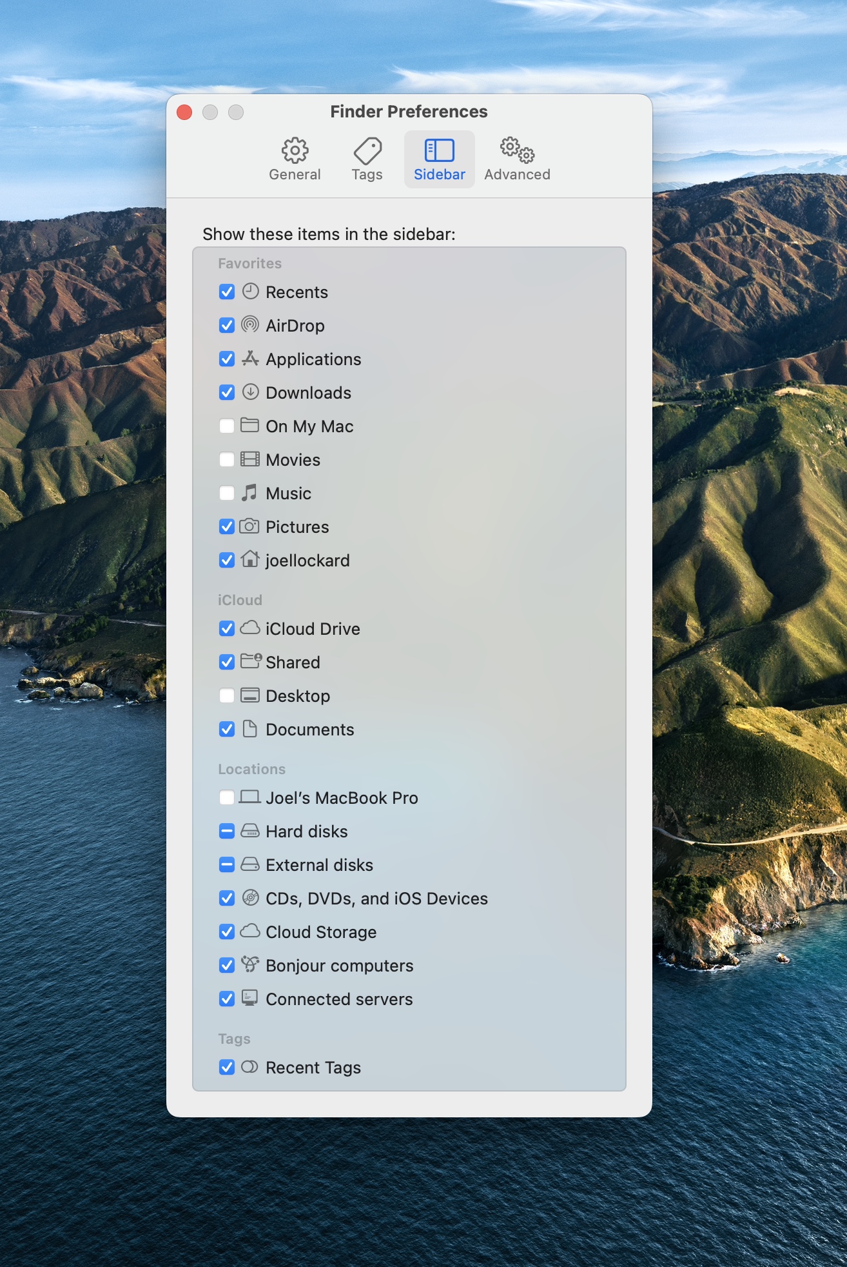Disable the joellockard home checkbox

pyautogui.click(x=227, y=560)
